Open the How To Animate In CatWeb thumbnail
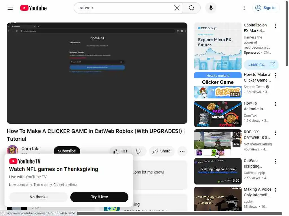The image size is (289, 216). [x=218, y=114]
